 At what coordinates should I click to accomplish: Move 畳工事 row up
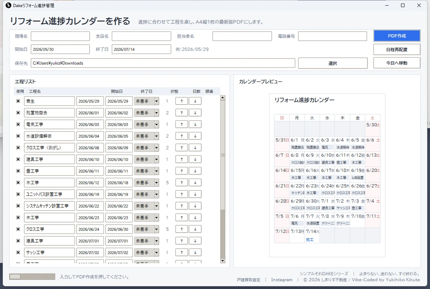tap(182, 171)
